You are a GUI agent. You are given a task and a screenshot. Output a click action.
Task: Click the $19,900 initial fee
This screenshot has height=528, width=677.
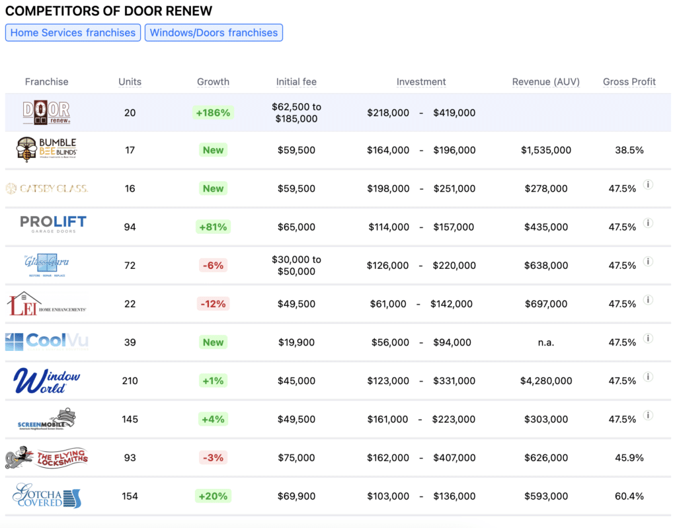(x=296, y=342)
